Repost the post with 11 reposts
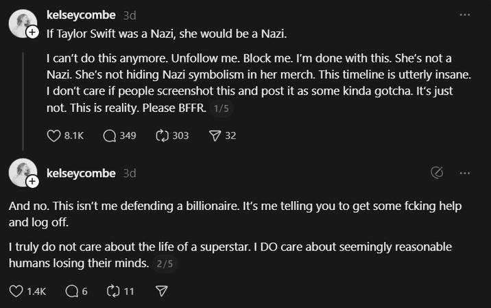Viewport: 491px width, 308px height. (x=113, y=292)
